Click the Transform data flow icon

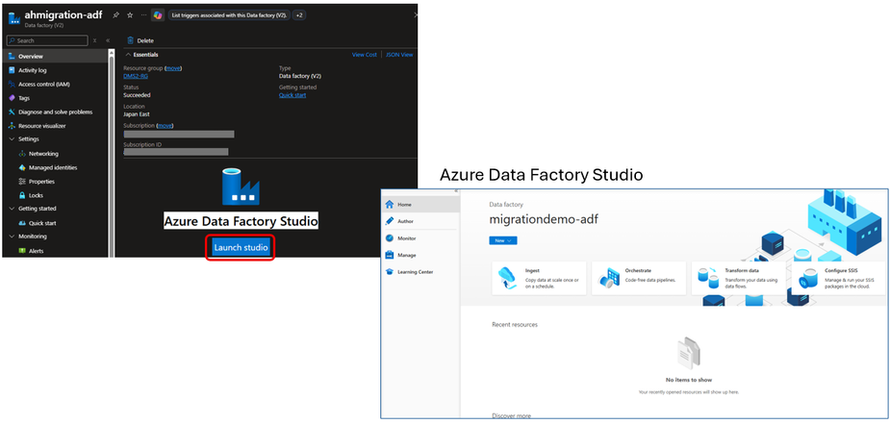point(709,278)
